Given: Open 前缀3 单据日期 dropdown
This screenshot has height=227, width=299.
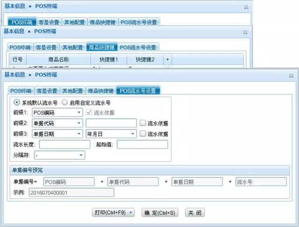Looking at the screenshot, I should pos(57,134).
